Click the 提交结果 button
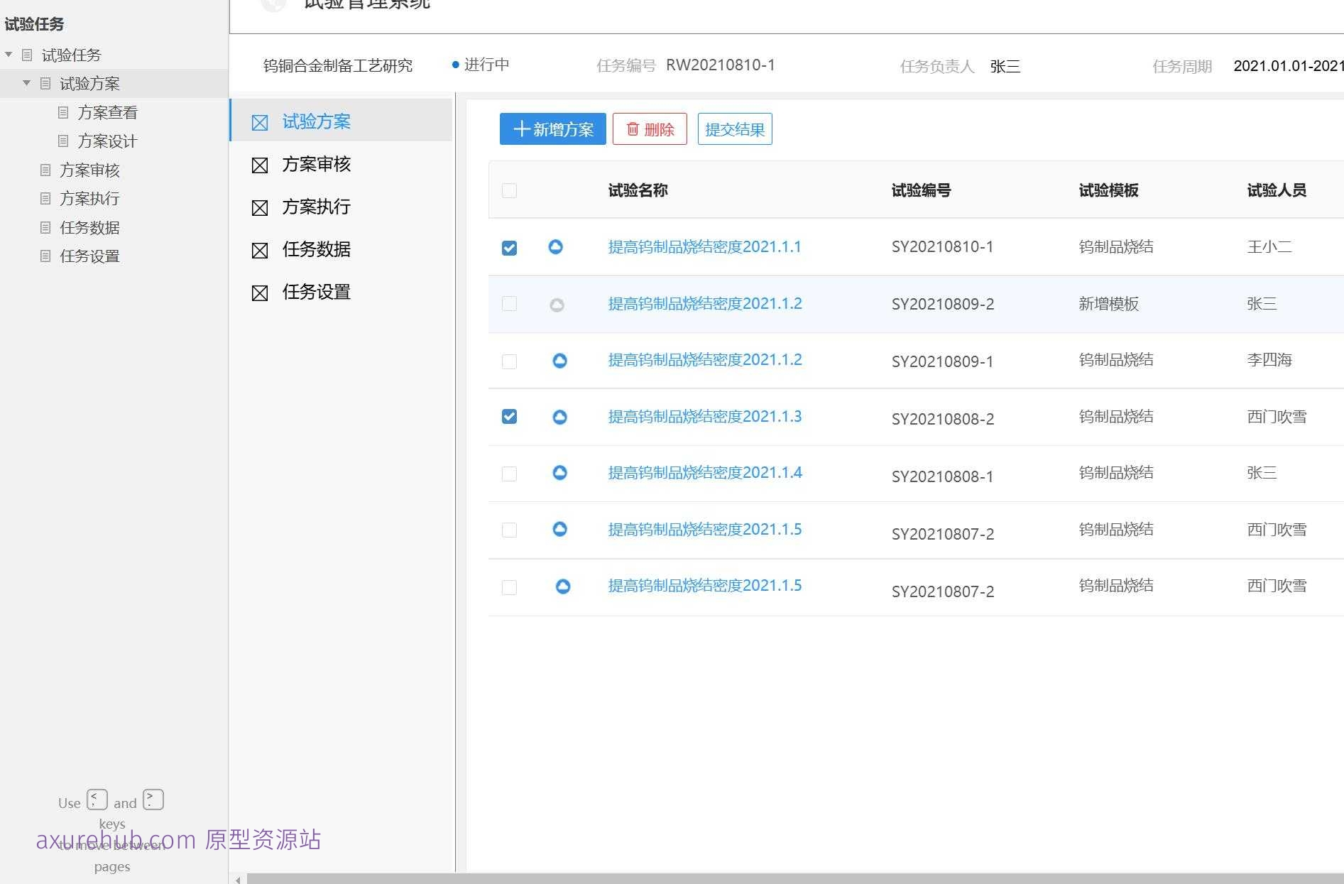 click(735, 129)
